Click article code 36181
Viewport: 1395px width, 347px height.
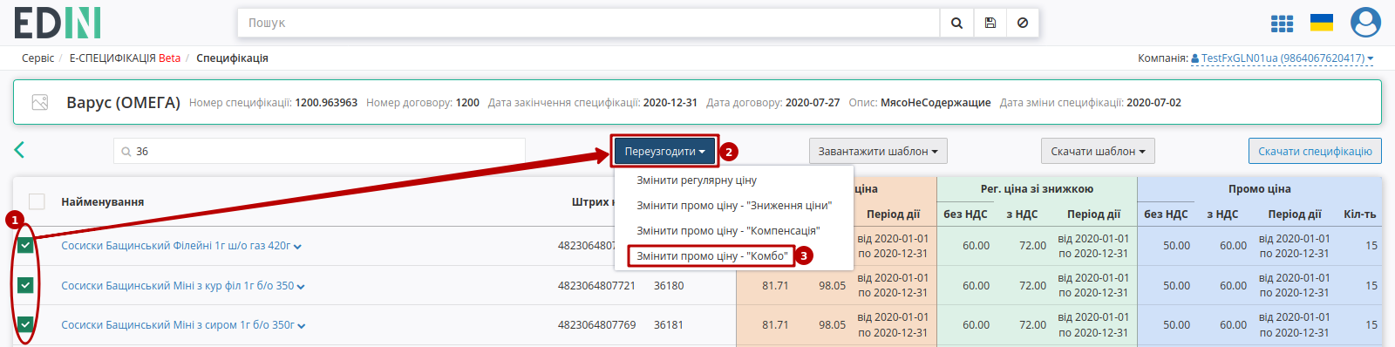click(x=669, y=325)
